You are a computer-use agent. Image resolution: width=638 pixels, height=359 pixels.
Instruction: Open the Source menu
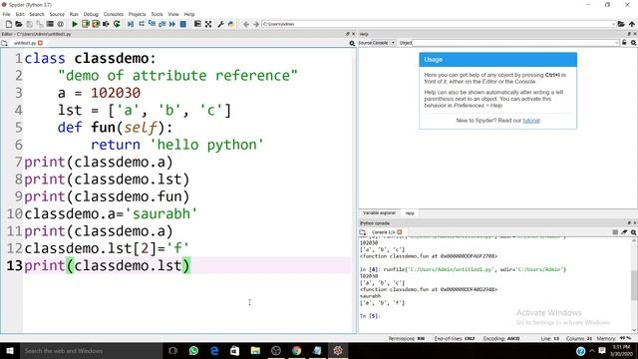[x=57, y=14]
